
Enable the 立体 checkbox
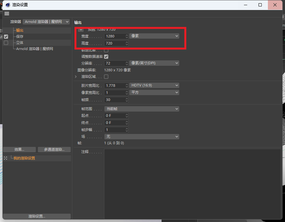6,43
